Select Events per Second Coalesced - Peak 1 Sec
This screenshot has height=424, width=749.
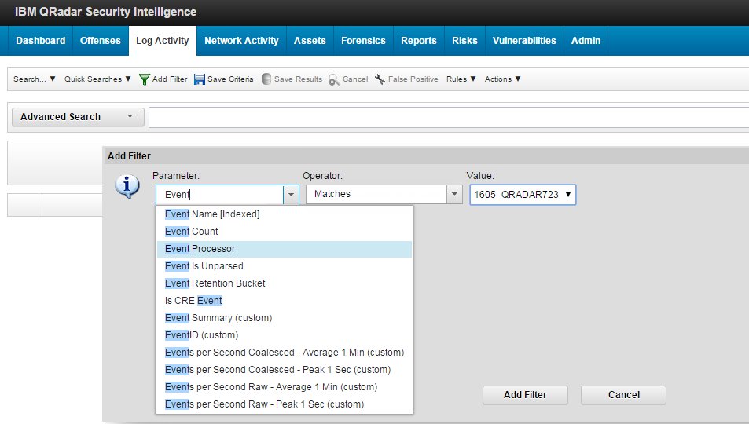pos(285,370)
